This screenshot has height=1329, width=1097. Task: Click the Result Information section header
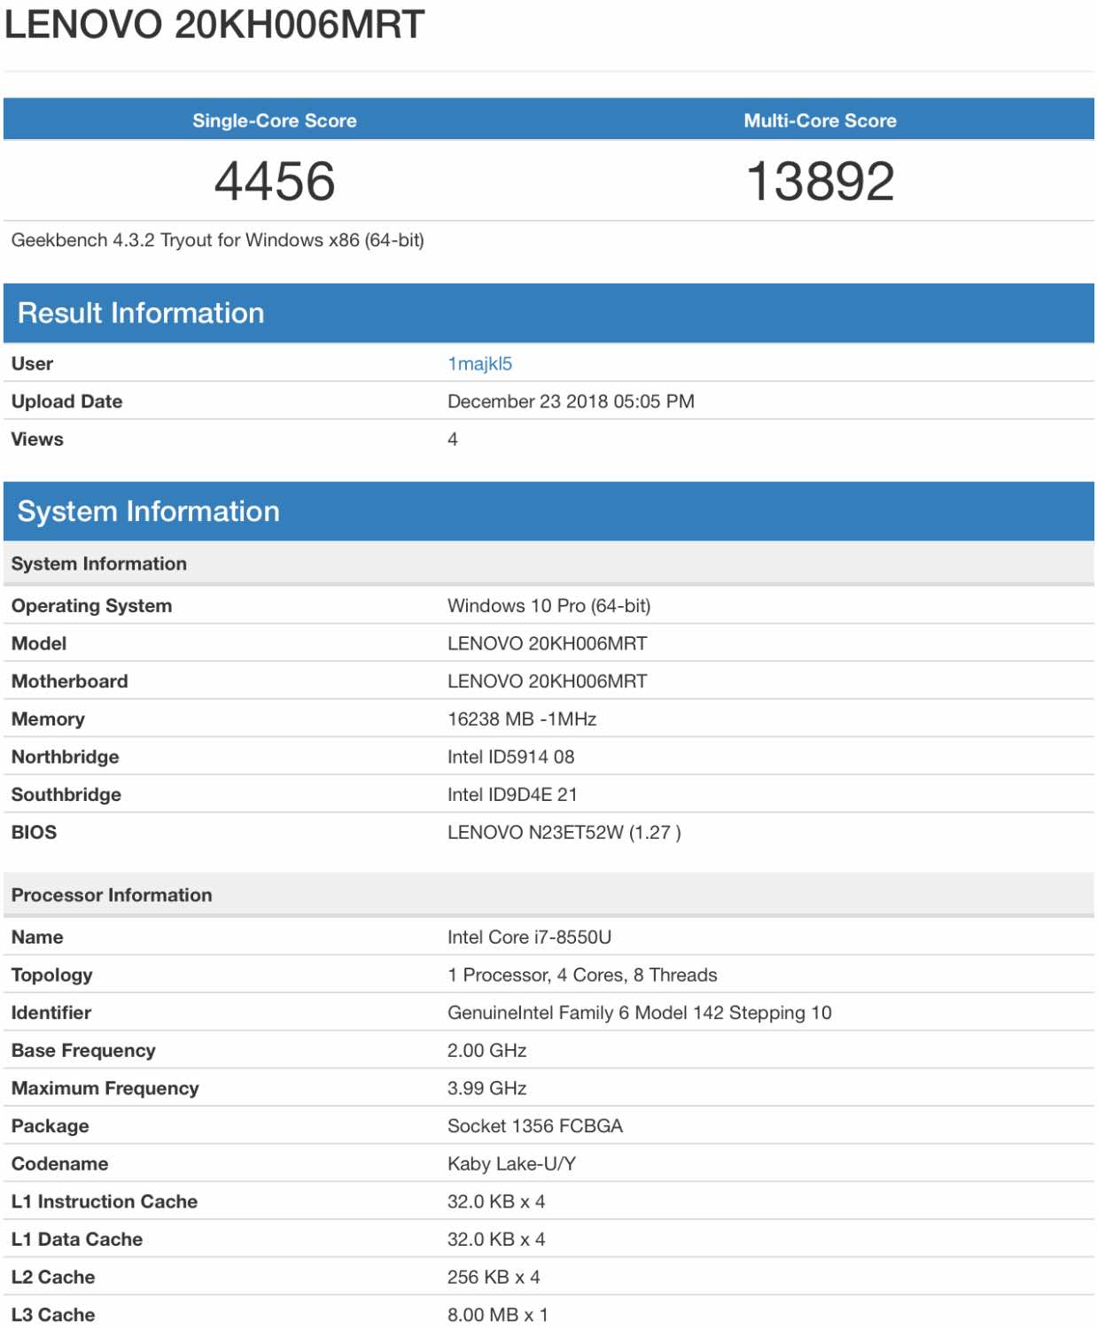[x=141, y=313]
